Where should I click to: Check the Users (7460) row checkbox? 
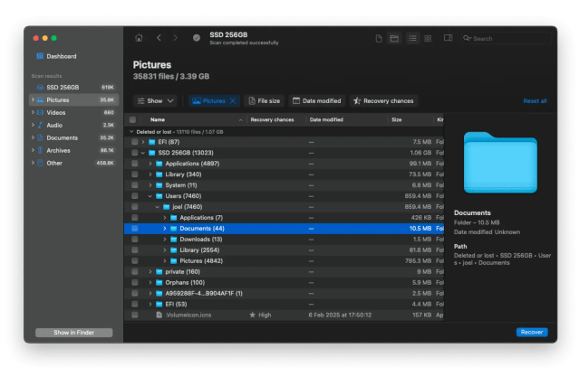pos(135,196)
